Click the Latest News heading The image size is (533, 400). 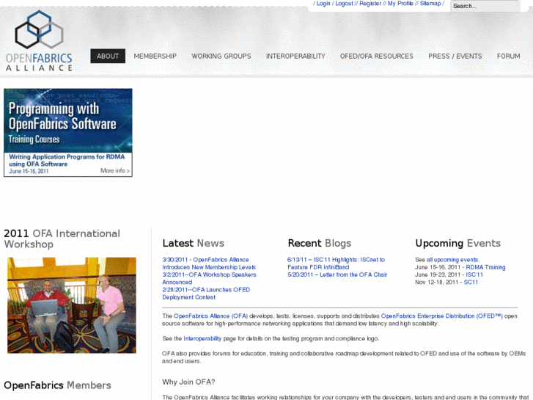pyautogui.click(x=193, y=243)
